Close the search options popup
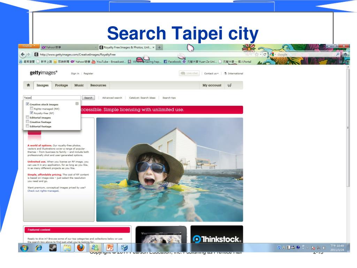Viewport: 357px width, 268px height. [77, 104]
